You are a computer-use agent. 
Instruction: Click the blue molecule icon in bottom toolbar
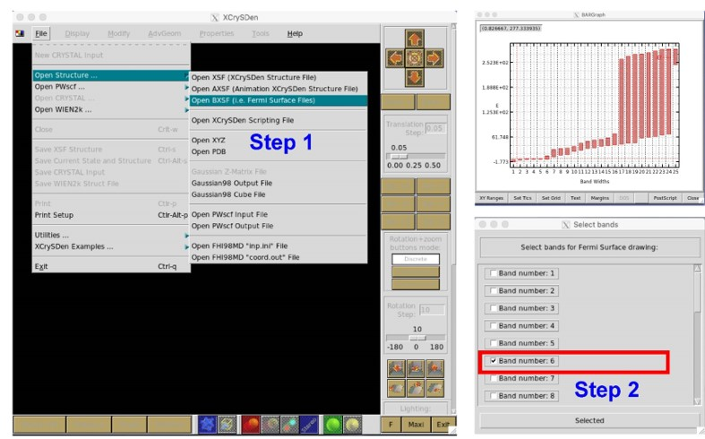[x=207, y=424]
